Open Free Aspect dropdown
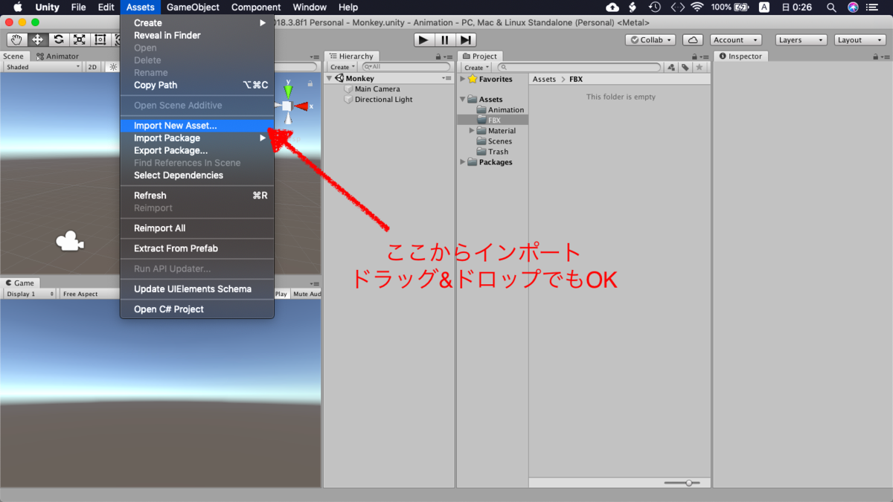Viewport: 893px width, 502px height. point(90,294)
